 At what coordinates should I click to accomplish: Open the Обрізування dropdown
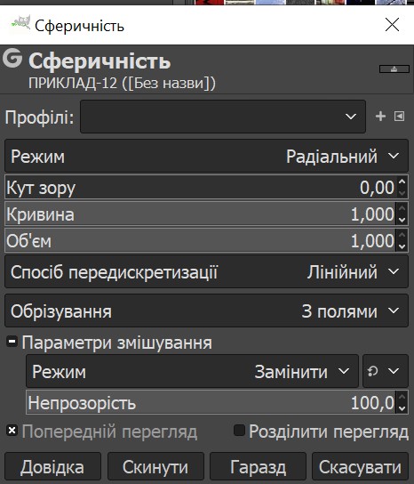pos(206,311)
